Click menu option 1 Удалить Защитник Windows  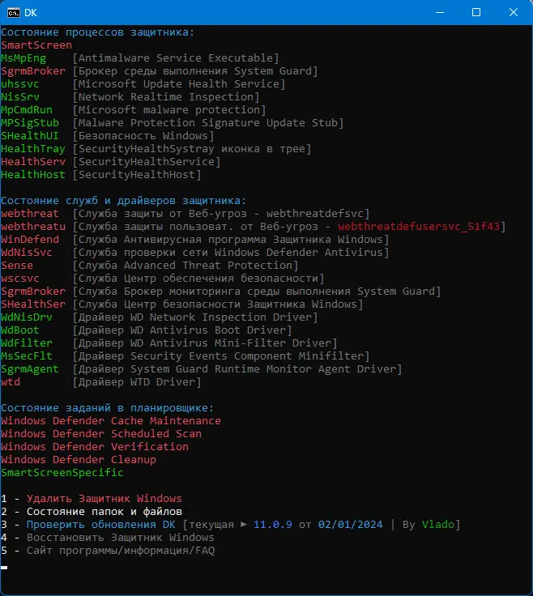(x=104, y=498)
